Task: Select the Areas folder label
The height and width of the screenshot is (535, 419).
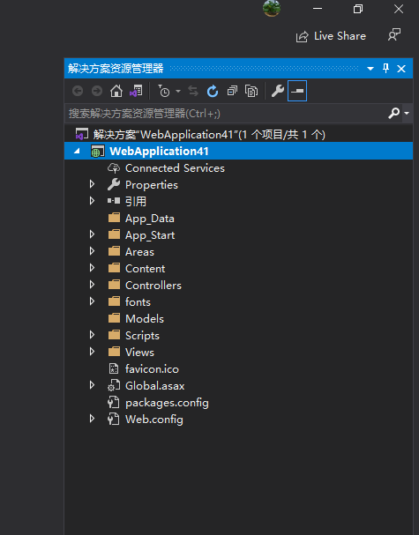Action: click(139, 252)
